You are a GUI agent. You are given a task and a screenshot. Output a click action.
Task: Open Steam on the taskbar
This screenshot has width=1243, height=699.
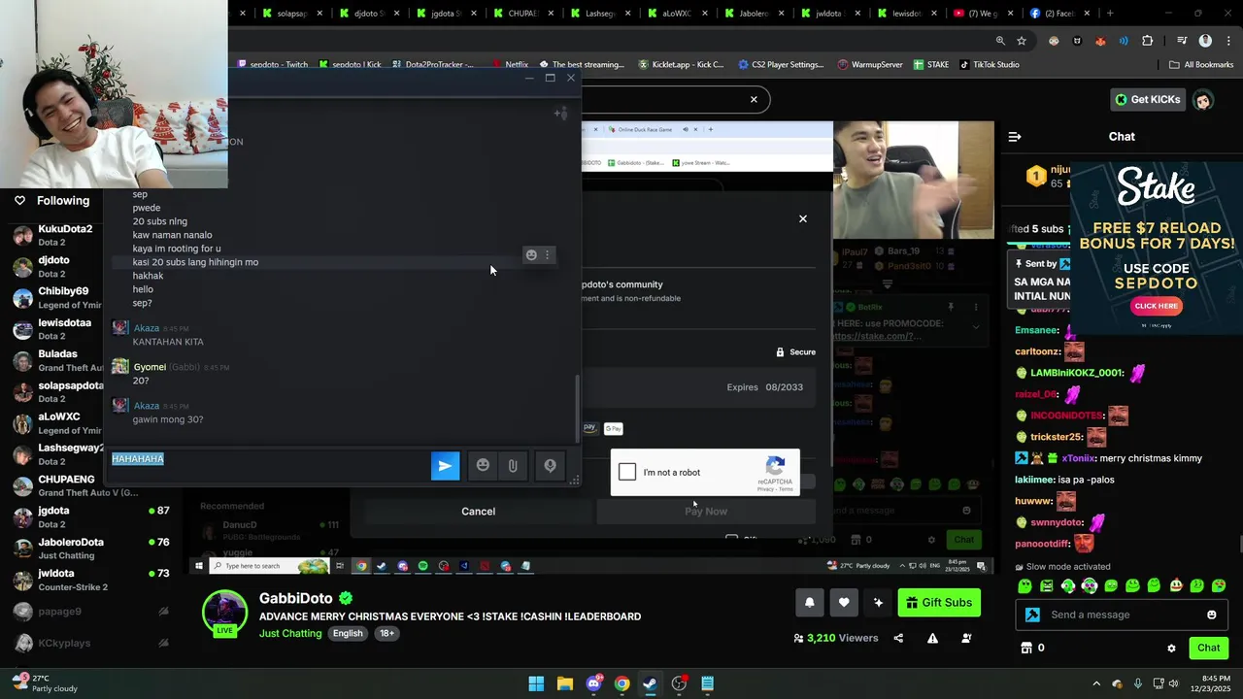click(x=650, y=684)
